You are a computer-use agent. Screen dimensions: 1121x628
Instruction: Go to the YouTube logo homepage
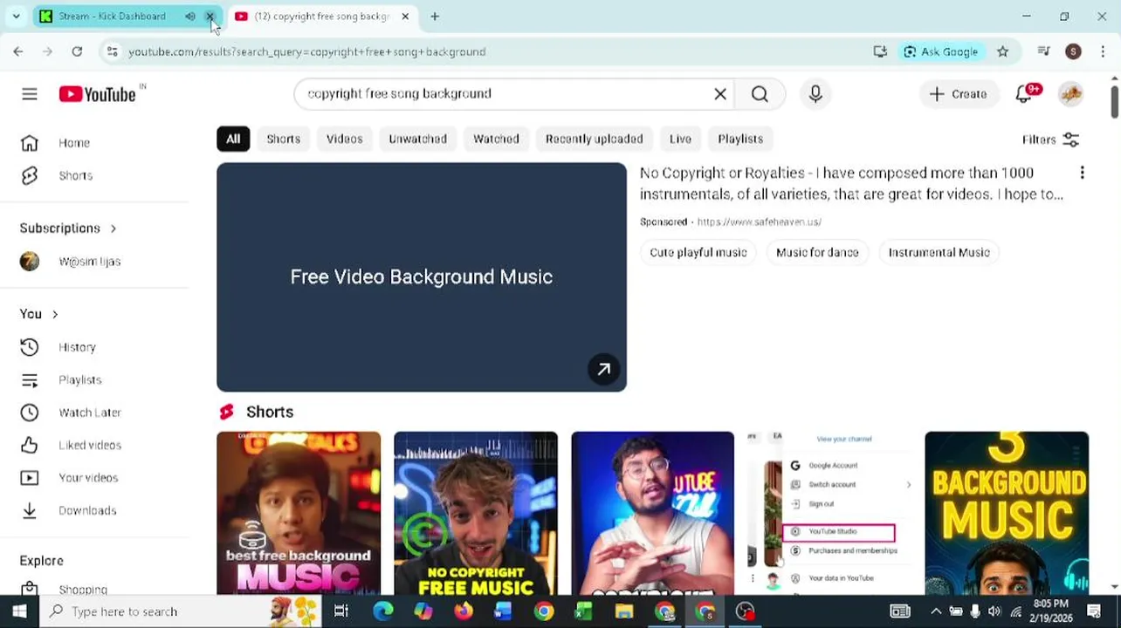(98, 94)
